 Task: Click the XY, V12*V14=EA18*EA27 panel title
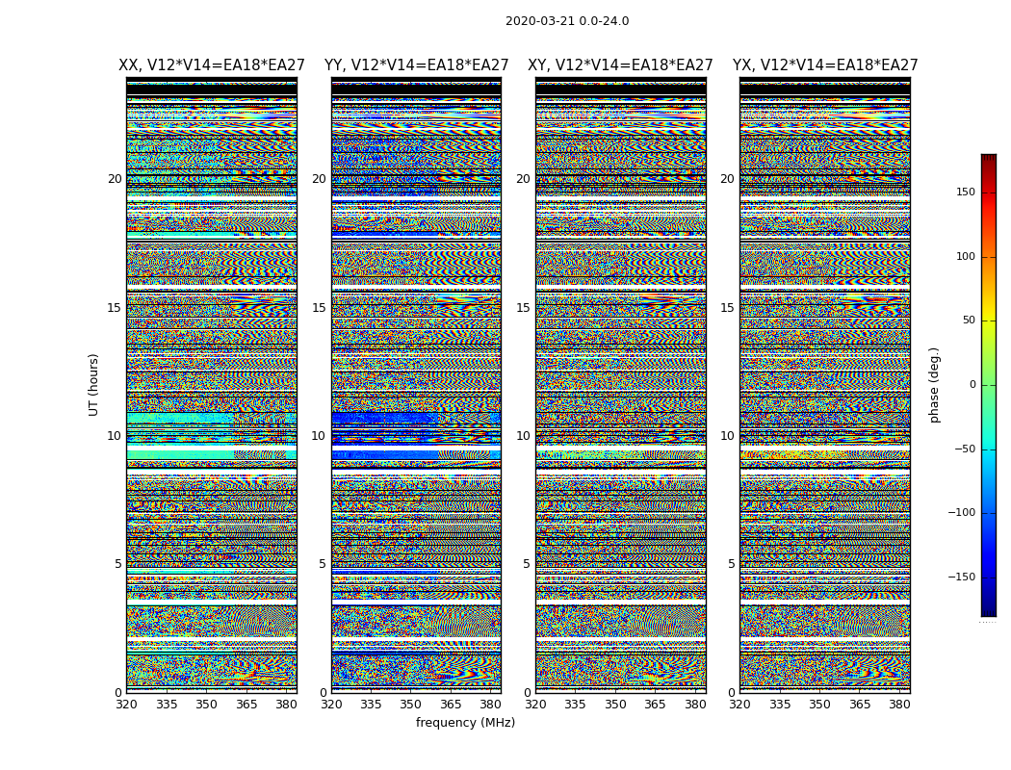[x=620, y=65]
